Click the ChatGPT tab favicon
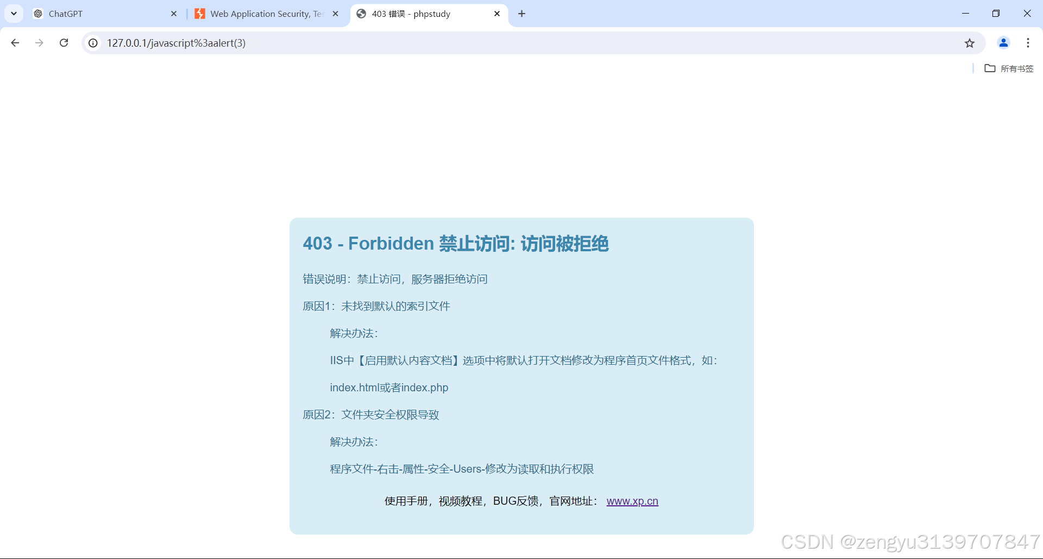The height and width of the screenshot is (559, 1043). click(38, 14)
